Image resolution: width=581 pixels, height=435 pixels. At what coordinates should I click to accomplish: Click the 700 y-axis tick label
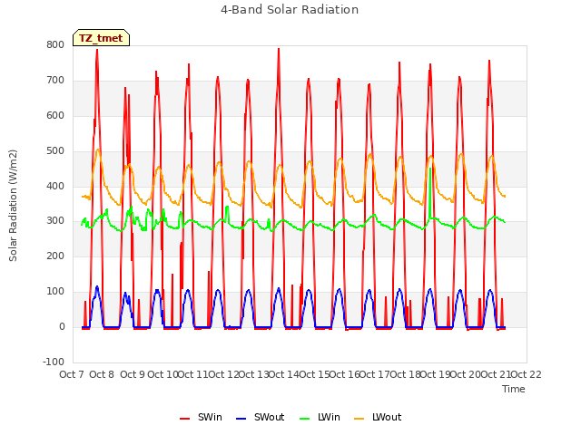click(x=55, y=81)
